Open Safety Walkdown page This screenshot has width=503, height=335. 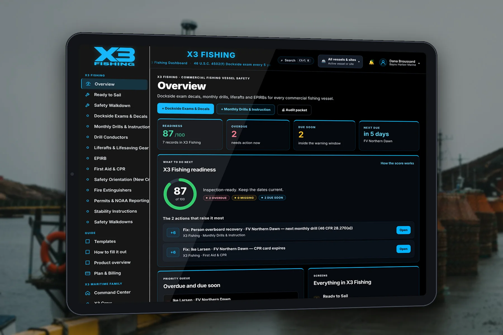click(112, 105)
